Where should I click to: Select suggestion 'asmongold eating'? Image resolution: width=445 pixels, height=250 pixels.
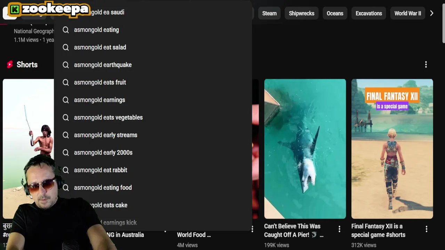click(153, 30)
